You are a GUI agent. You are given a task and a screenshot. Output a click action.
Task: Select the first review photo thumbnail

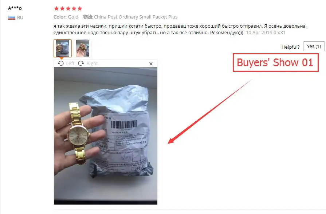[63, 48]
